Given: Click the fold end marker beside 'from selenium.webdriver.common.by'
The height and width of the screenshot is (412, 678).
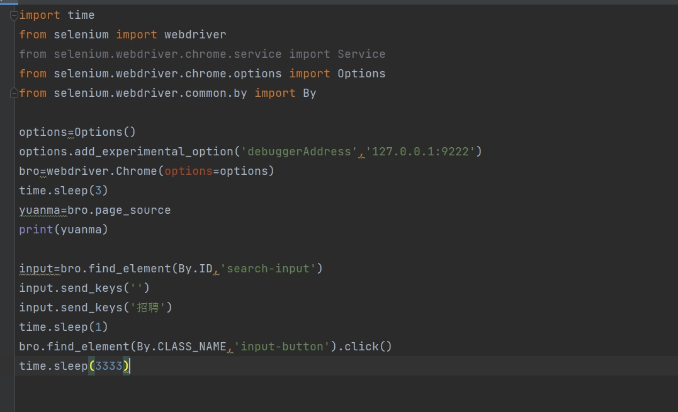Looking at the screenshot, I should (14, 93).
